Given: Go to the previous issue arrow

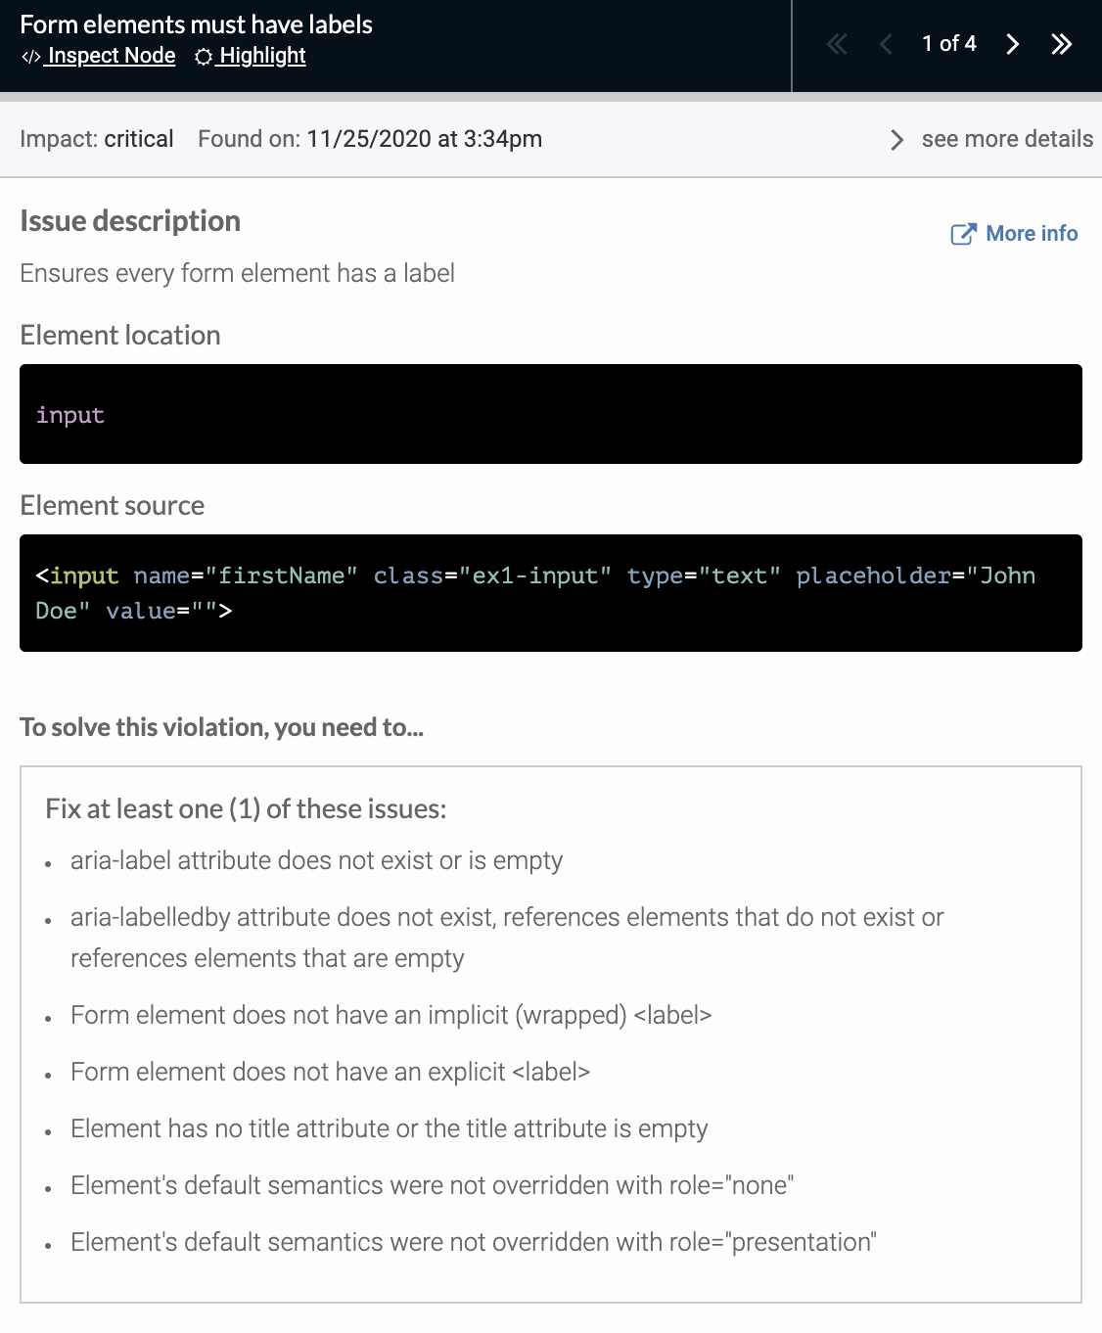Looking at the screenshot, I should [885, 44].
